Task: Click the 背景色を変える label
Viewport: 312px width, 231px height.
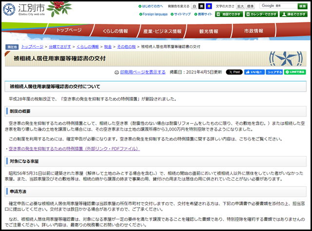Action: pyautogui.click(x=178, y=6)
